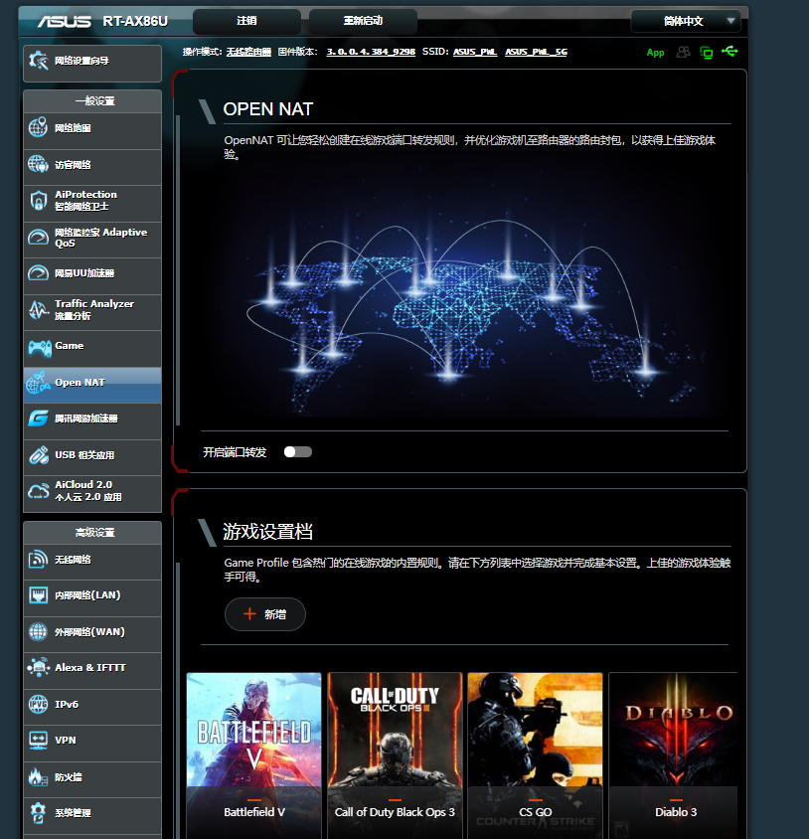Open Traffic Analyzer icon

[x=38, y=309]
